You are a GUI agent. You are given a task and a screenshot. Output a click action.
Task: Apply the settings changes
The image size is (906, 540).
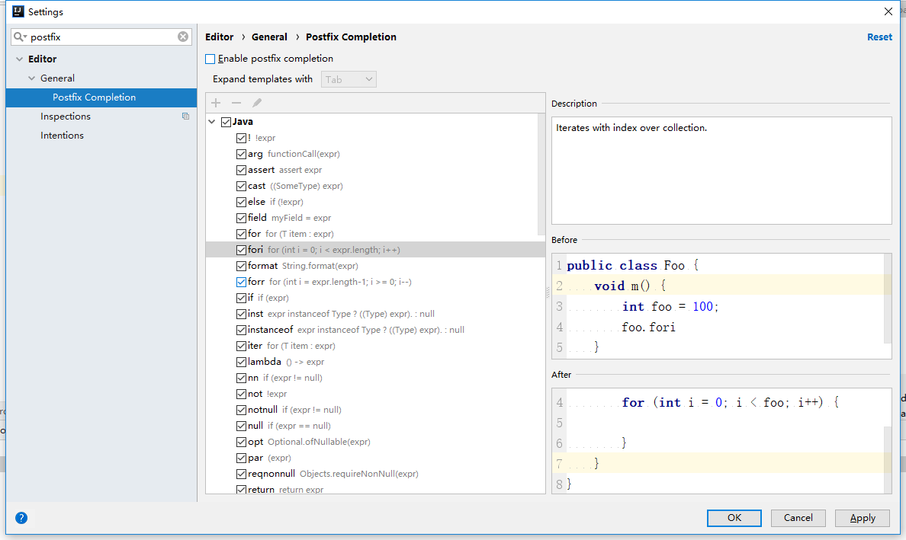point(862,518)
